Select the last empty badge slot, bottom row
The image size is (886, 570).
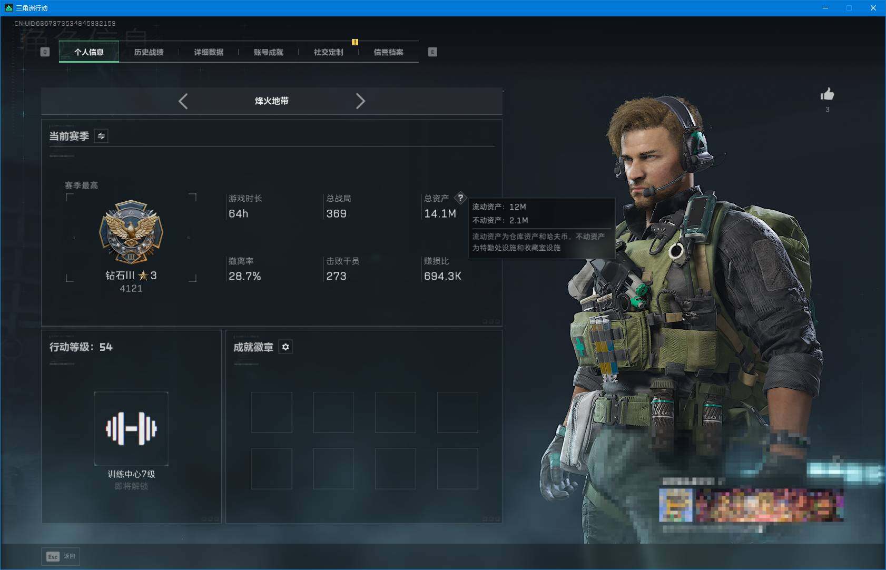tap(458, 469)
